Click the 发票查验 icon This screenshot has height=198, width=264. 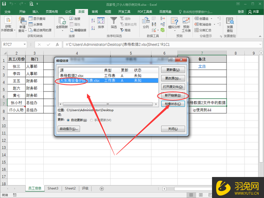click(230, 21)
